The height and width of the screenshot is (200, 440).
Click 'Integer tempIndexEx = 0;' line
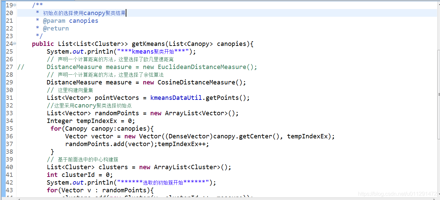pyautogui.click(x=91, y=121)
